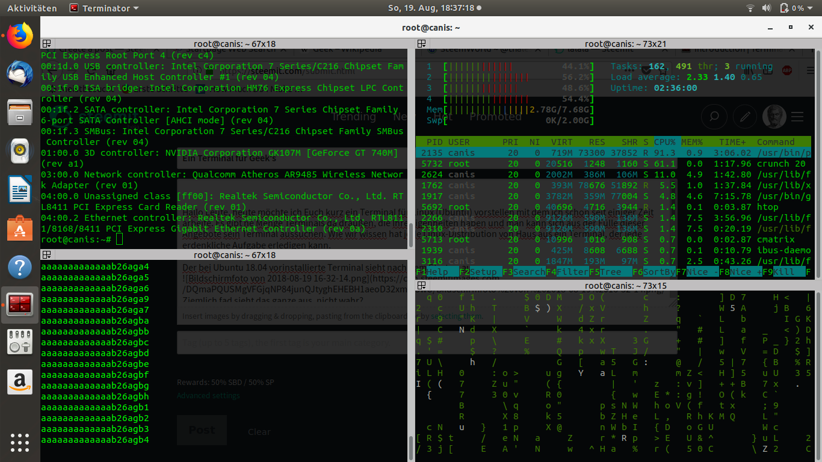
Task: Sort htop by the RES column header
Action: tap(597, 142)
